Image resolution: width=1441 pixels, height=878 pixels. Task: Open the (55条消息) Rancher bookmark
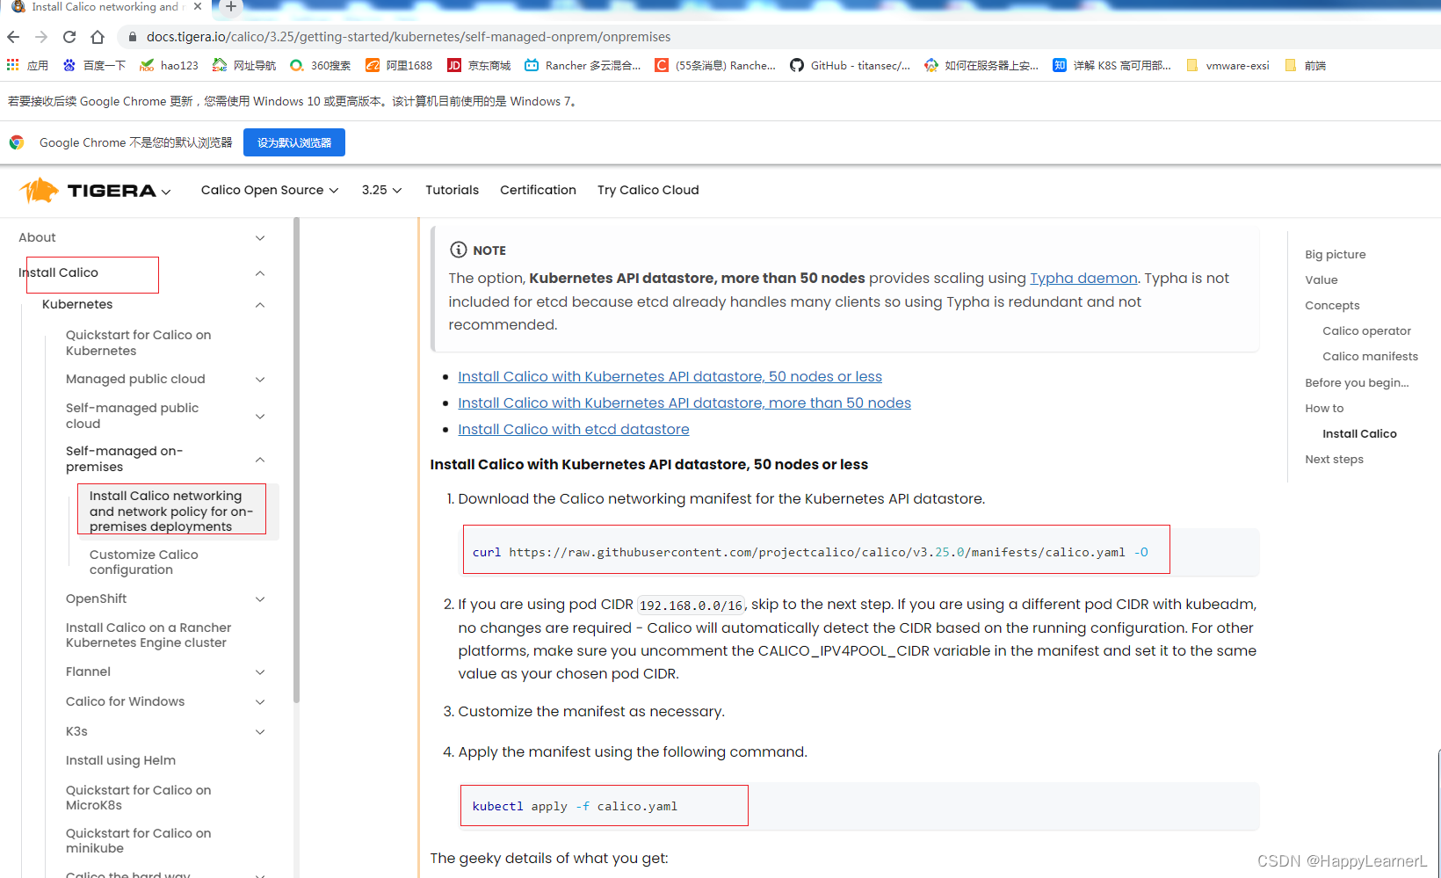[715, 65]
